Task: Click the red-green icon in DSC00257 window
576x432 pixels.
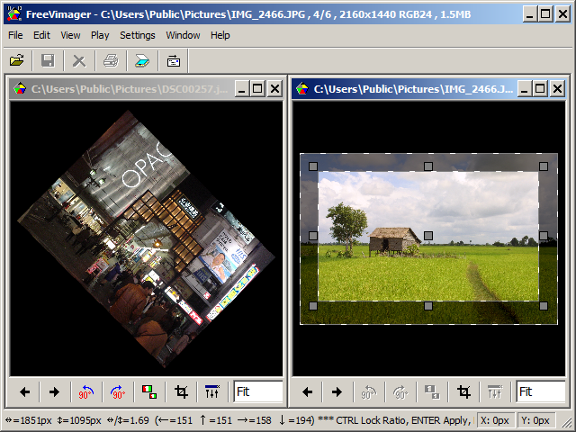Action: coord(149,392)
